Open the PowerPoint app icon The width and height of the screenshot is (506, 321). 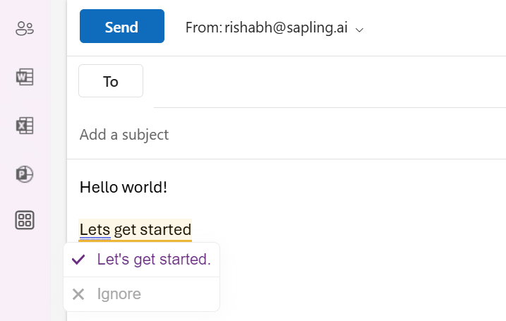[25, 174]
